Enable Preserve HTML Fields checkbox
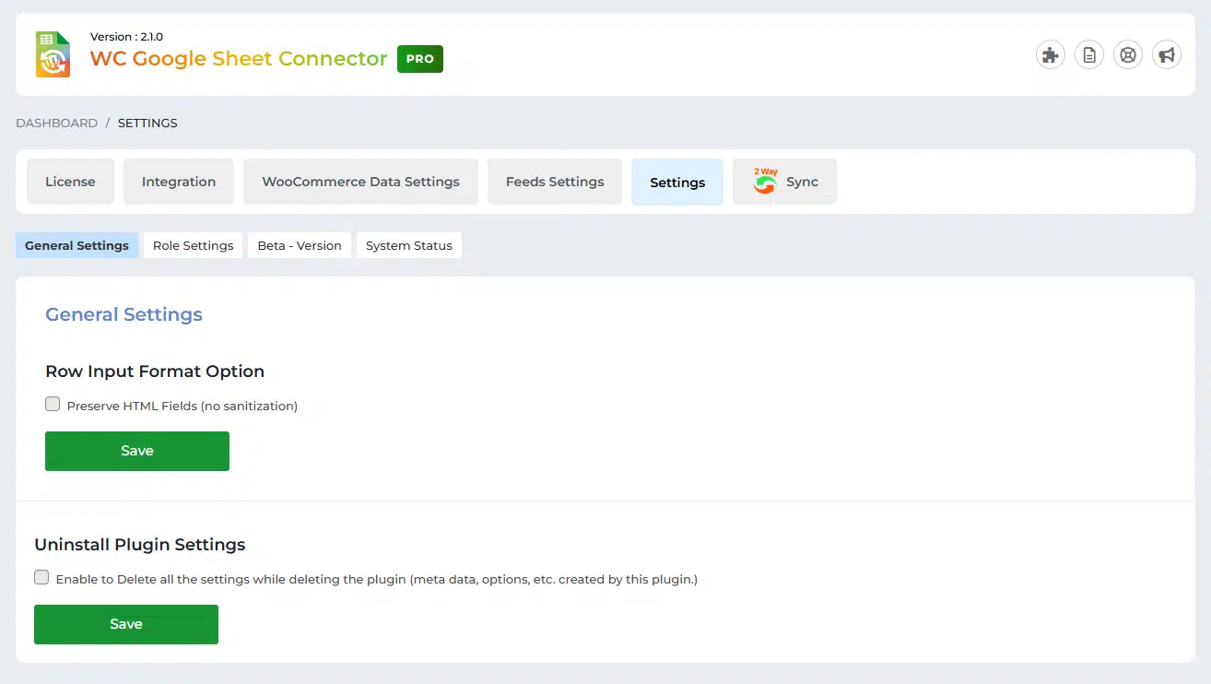The height and width of the screenshot is (684, 1211). click(x=53, y=405)
